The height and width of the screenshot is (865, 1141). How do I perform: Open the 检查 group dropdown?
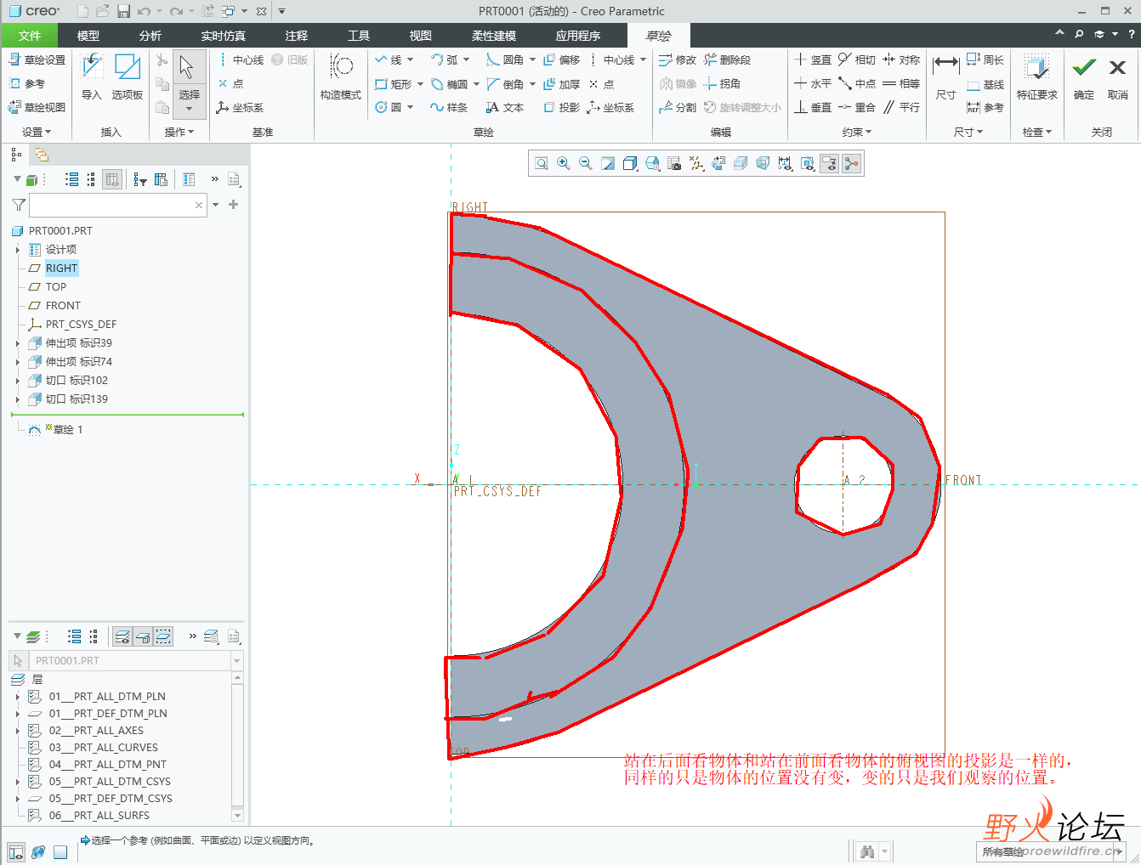[1037, 132]
